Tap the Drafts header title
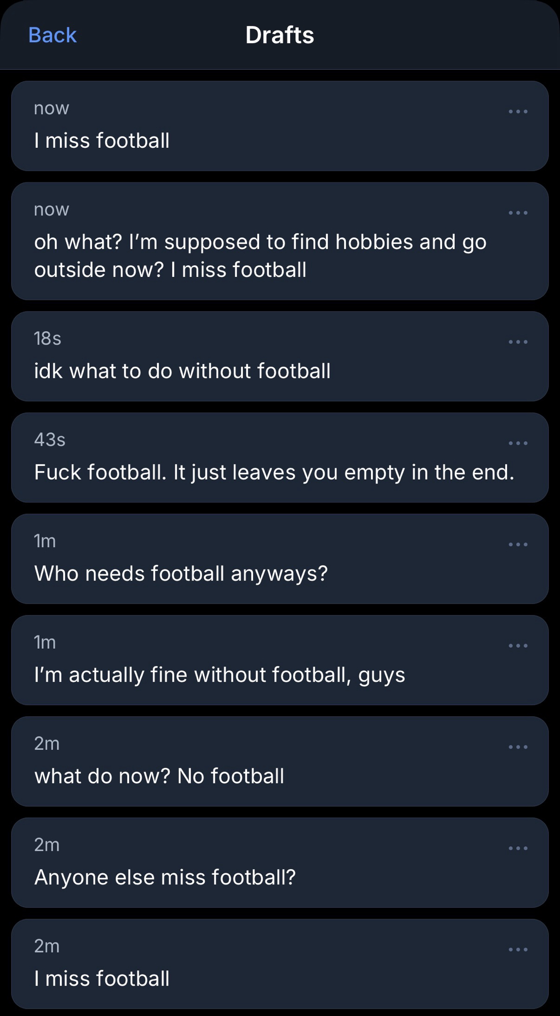 click(279, 35)
